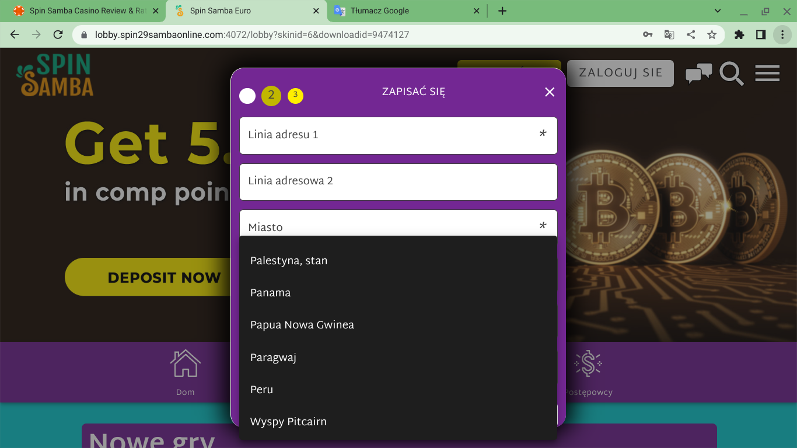
Task: Open the hamburger menu icon
Action: (767, 73)
